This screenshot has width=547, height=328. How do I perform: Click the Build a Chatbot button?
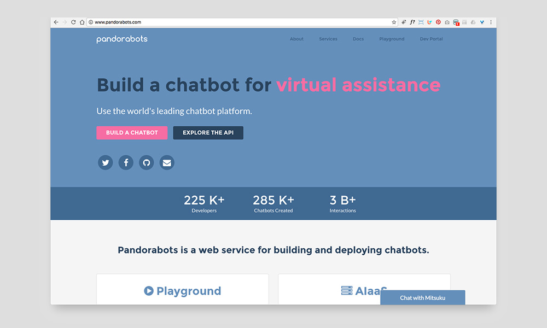pos(132,133)
